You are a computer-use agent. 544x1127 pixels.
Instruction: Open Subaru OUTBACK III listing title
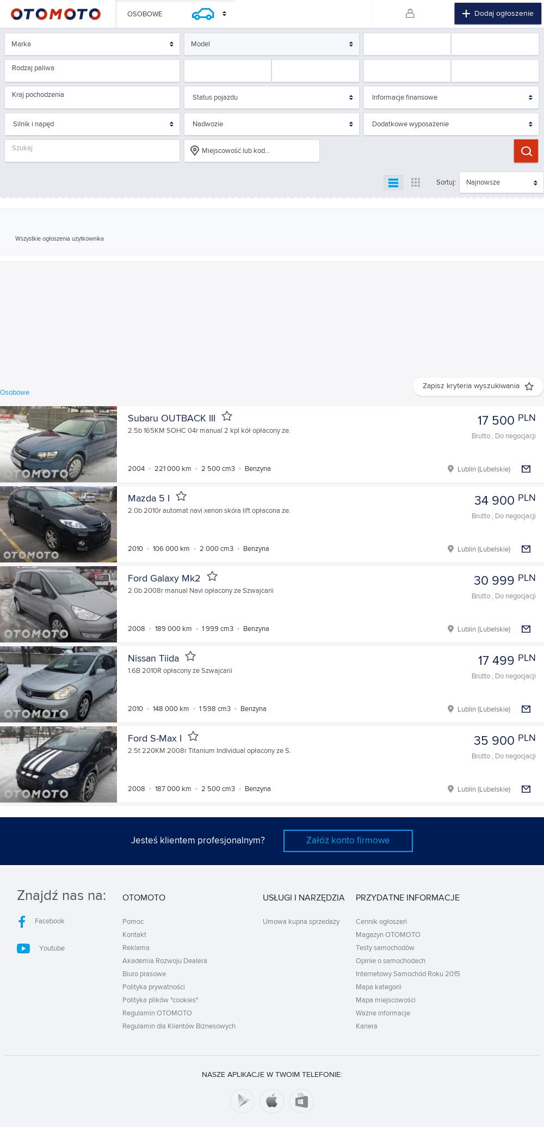coord(171,418)
